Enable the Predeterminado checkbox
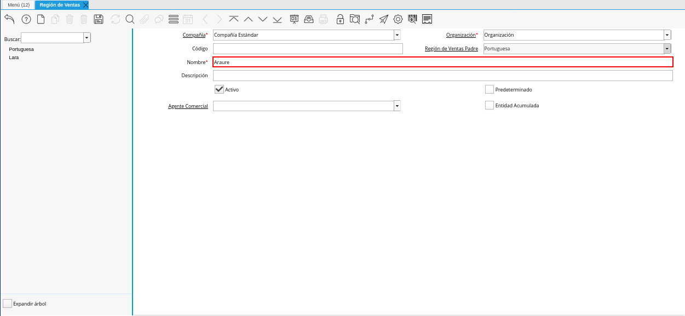 point(490,89)
